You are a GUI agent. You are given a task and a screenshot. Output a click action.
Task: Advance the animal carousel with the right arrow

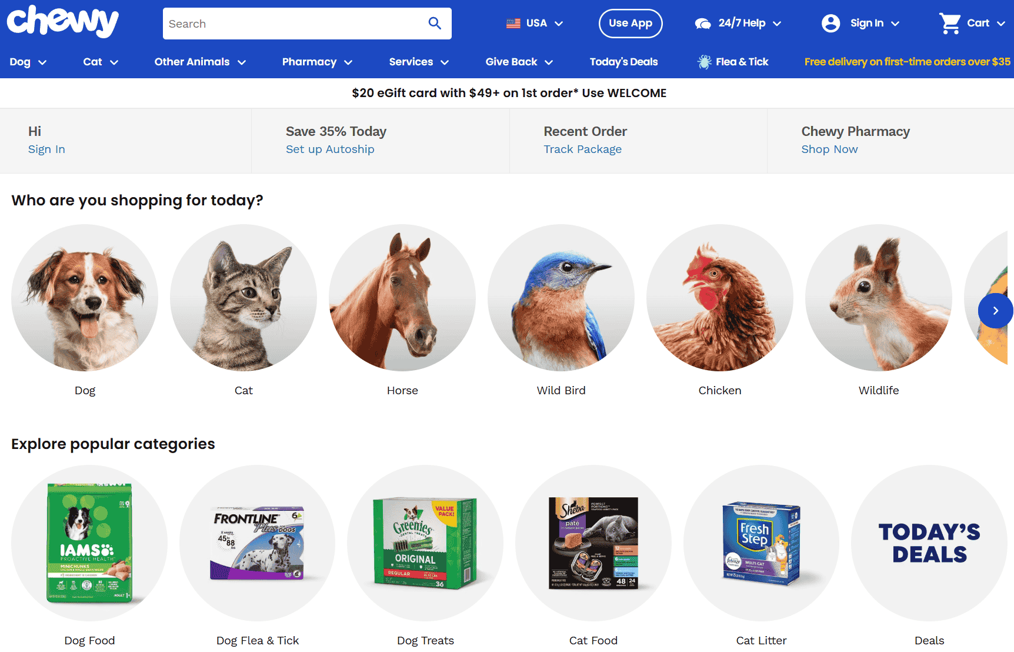[995, 311]
